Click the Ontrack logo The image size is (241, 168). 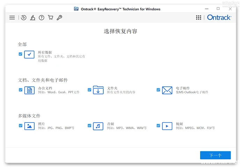pos(219,17)
